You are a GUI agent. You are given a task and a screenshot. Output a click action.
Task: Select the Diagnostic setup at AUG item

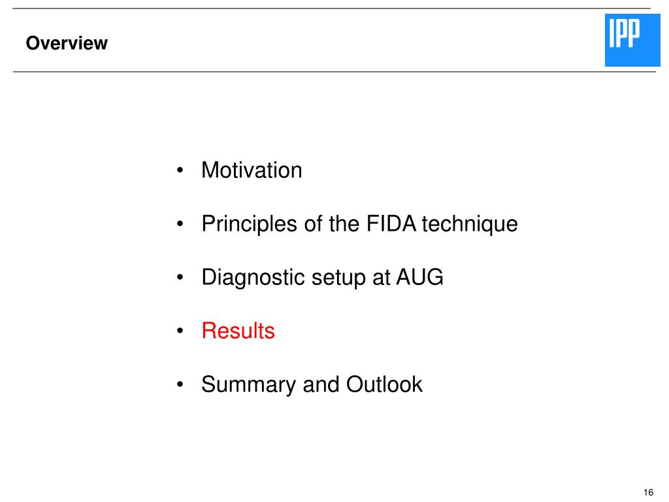[x=323, y=277]
